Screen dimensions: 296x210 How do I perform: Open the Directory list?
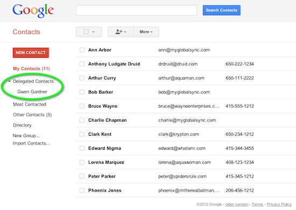tap(22, 125)
